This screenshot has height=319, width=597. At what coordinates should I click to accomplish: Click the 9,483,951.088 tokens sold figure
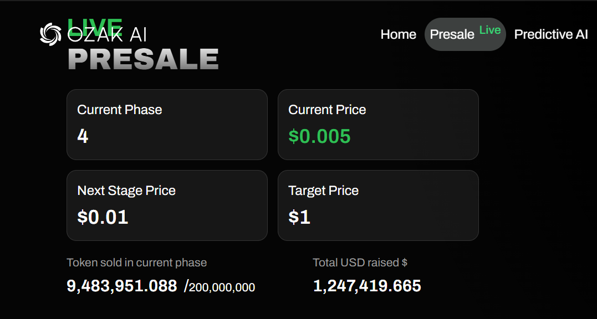(x=122, y=286)
